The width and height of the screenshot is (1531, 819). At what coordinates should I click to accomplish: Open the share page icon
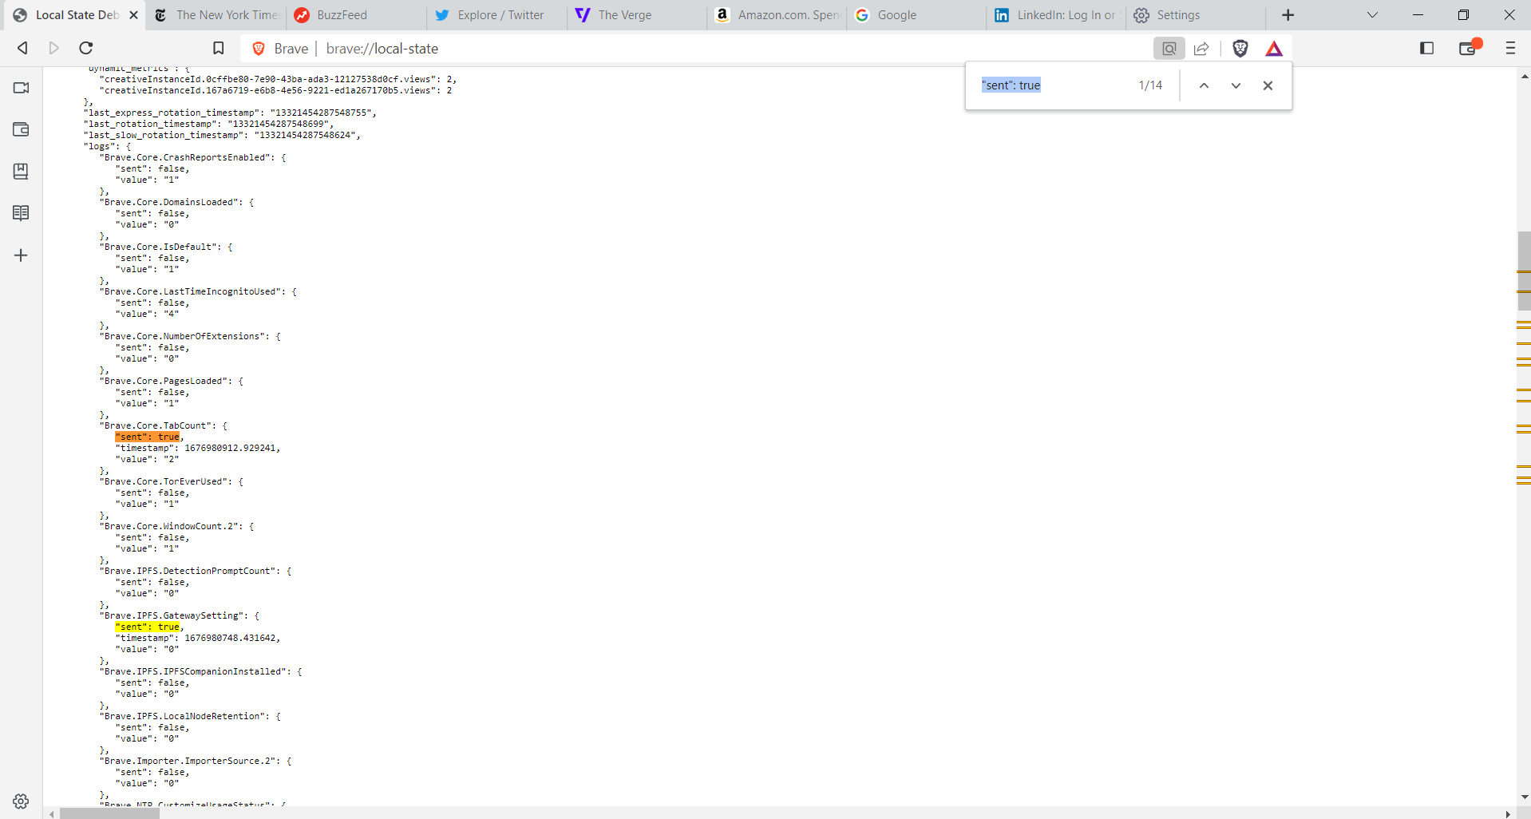coord(1201,49)
